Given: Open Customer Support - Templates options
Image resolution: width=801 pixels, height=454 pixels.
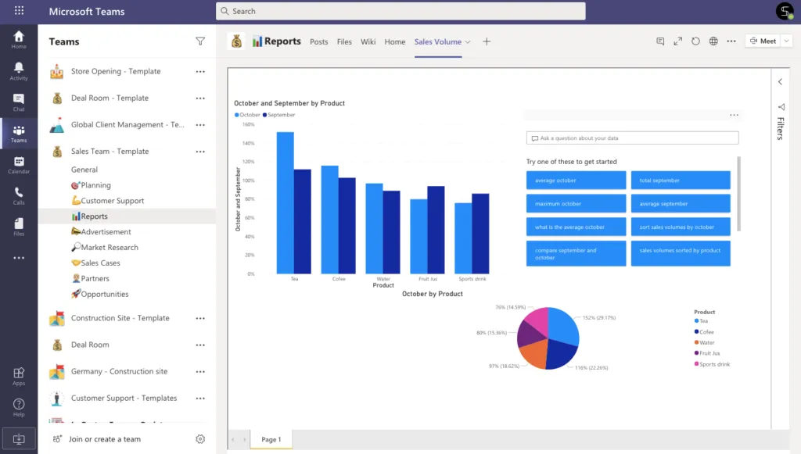Looking at the screenshot, I should 200,399.
